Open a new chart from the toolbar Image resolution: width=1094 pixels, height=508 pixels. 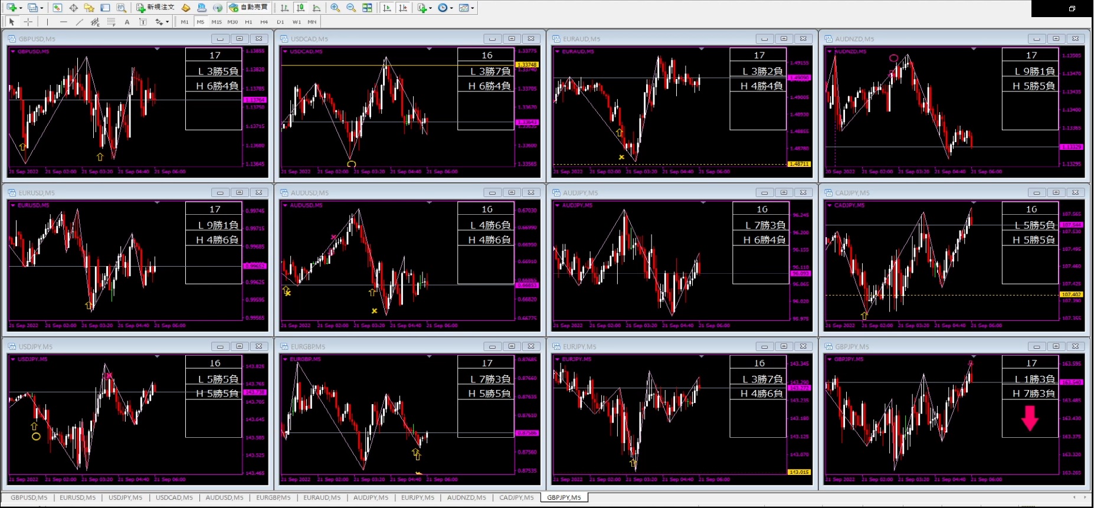click(11, 8)
